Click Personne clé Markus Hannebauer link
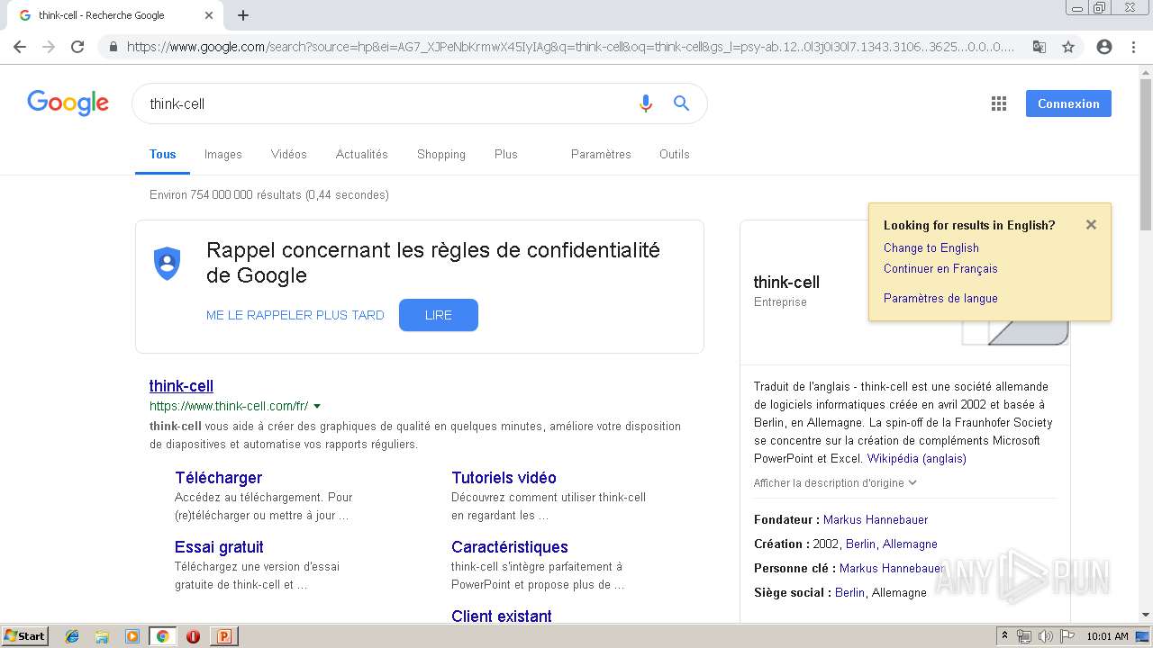Image resolution: width=1153 pixels, height=648 pixels. coord(892,568)
